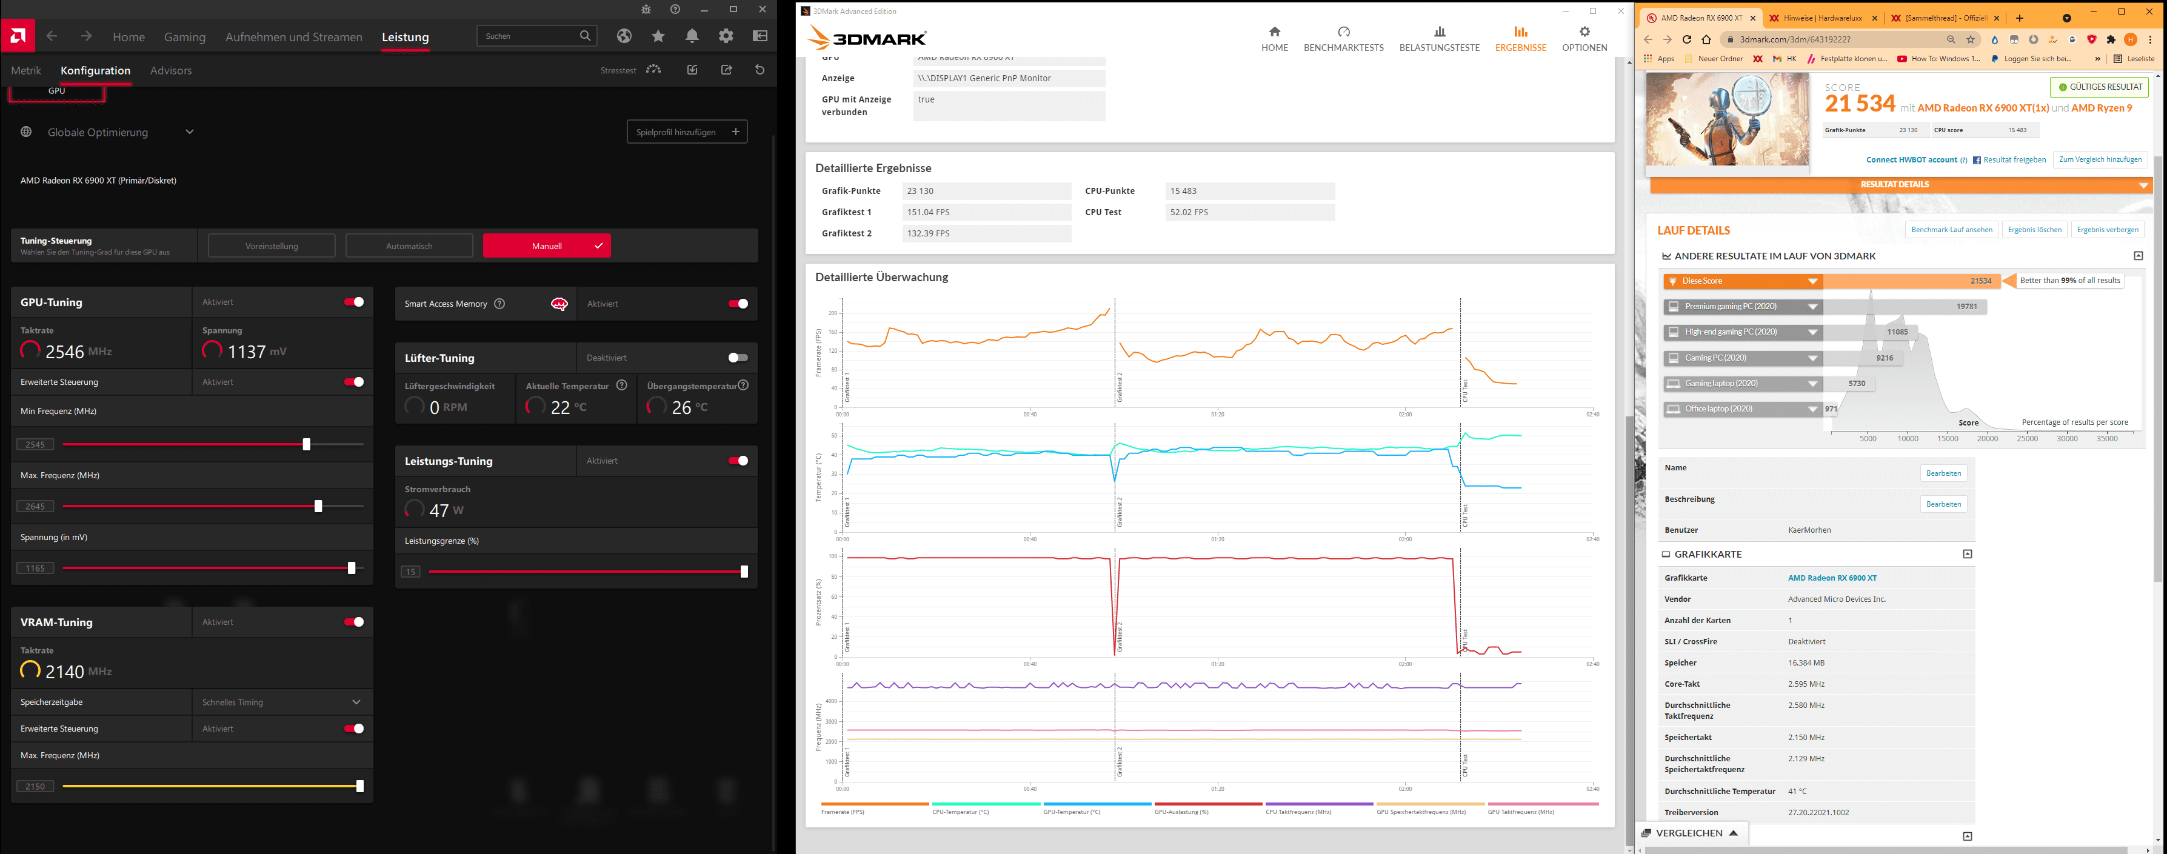Expand Premium gaming PC (2020) dropdown
Viewport: 2167px width, 854px height.
[x=1813, y=307]
